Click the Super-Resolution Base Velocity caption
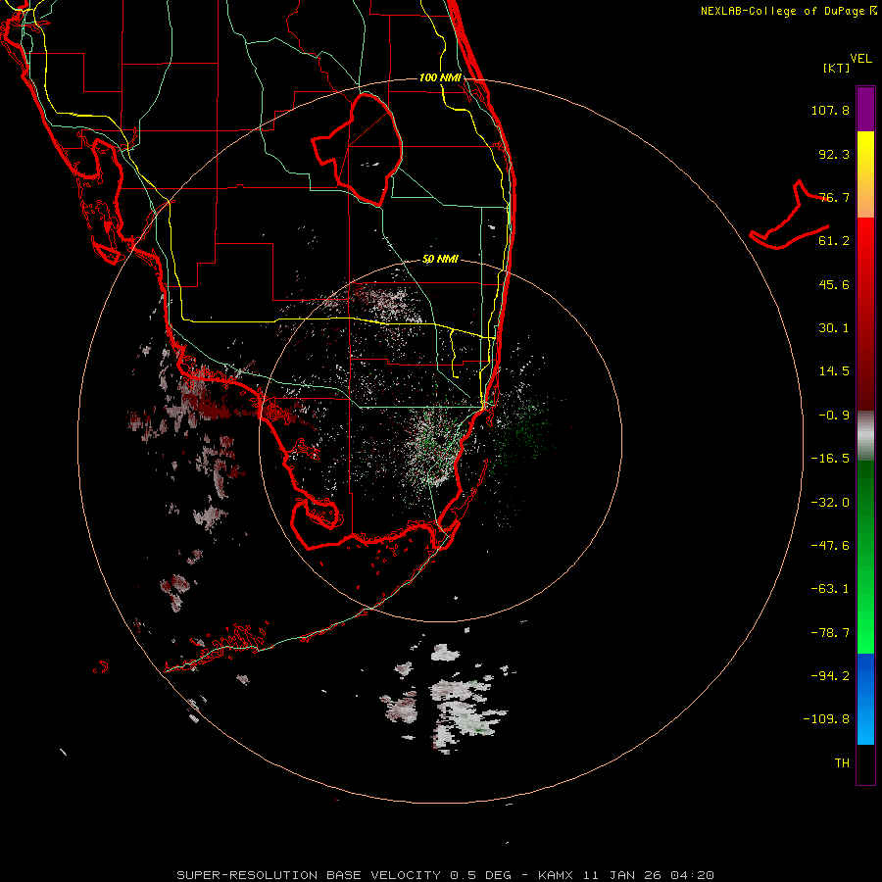 coord(446,875)
